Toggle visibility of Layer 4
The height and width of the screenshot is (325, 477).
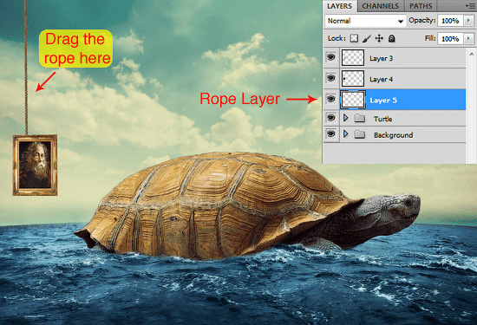(331, 78)
